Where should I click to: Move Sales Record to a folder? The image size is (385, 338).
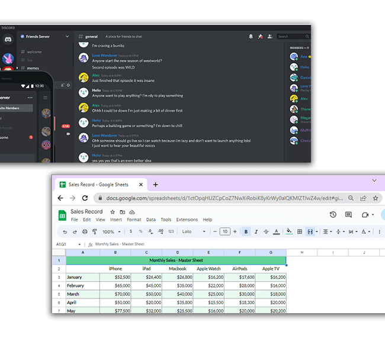[x=122, y=212]
